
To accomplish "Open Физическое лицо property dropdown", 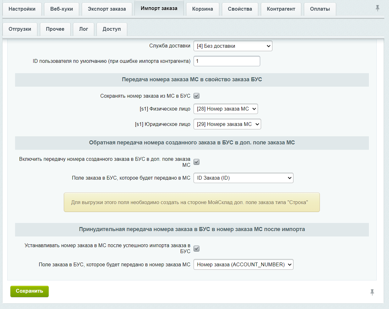I will tap(226, 109).
